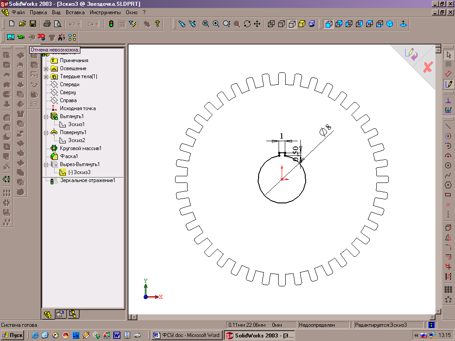The height and width of the screenshot is (341, 455).
Task: Select the Spline sketch tool
Action: pos(448,175)
